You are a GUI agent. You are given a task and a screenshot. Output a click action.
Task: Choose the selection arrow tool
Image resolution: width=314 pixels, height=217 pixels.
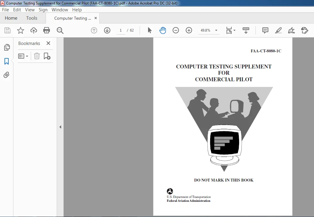tap(150, 30)
